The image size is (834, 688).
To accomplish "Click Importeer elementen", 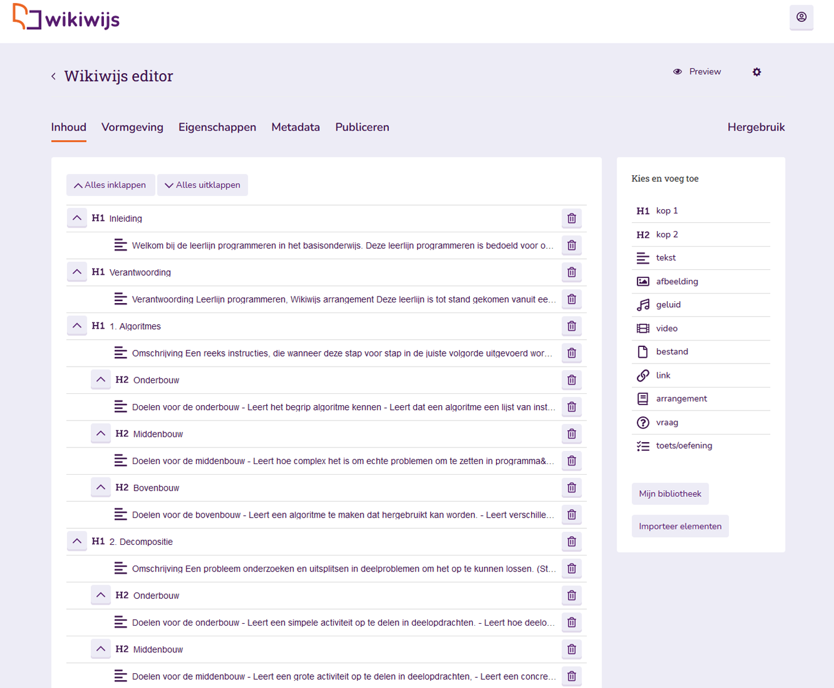I will (x=680, y=526).
